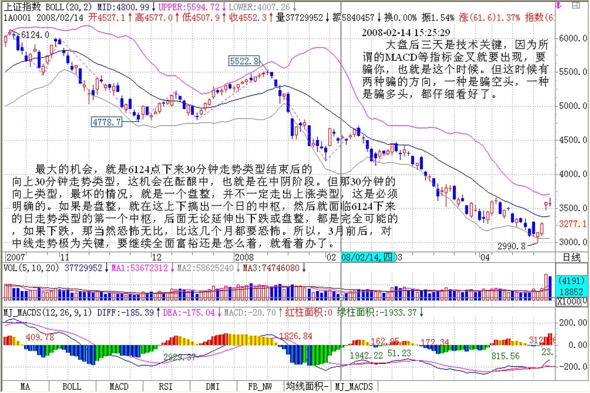
Task: Click the 日线 period selector
Action: click(x=572, y=258)
